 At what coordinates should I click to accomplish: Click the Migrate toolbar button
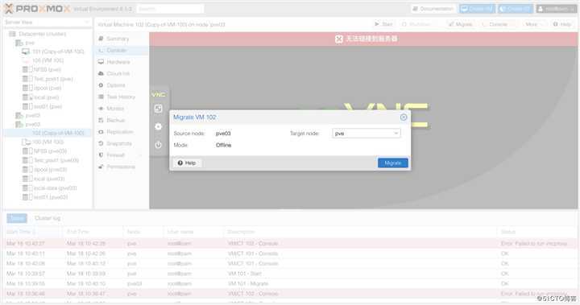[461, 24]
